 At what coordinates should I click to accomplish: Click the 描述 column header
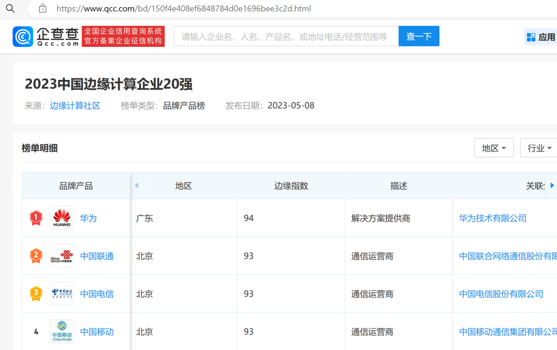pyautogui.click(x=399, y=186)
